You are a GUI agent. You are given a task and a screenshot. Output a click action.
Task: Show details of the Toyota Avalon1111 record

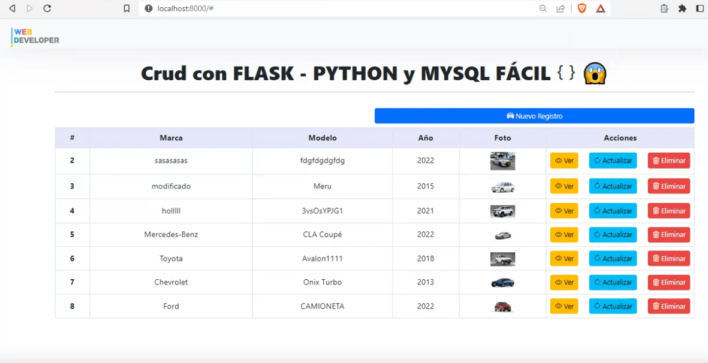pyautogui.click(x=564, y=258)
